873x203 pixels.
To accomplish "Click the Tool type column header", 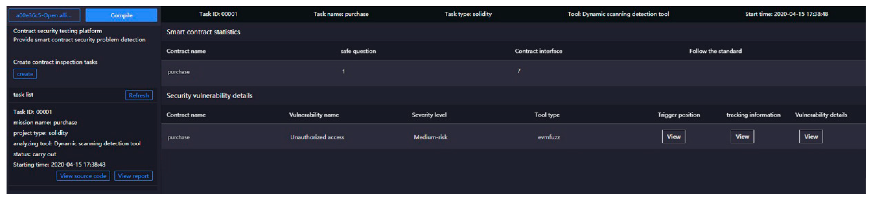I will click(x=547, y=115).
